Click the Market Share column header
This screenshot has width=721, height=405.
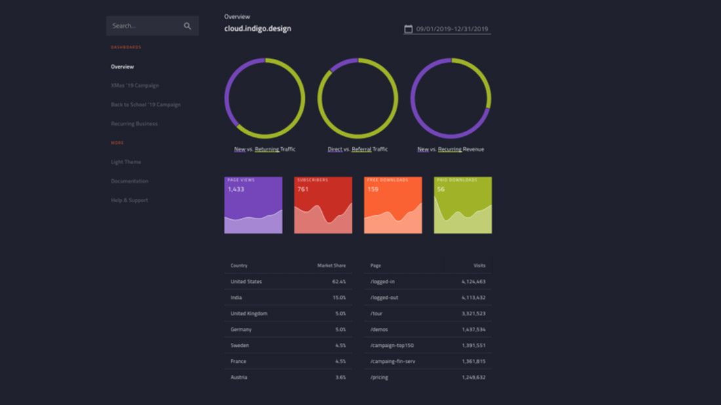coord(331,265)
